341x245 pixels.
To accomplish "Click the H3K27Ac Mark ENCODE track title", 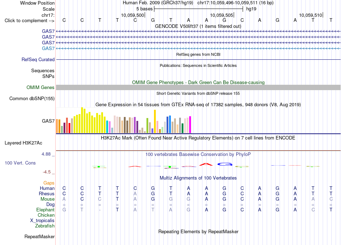I will (198, 138).
